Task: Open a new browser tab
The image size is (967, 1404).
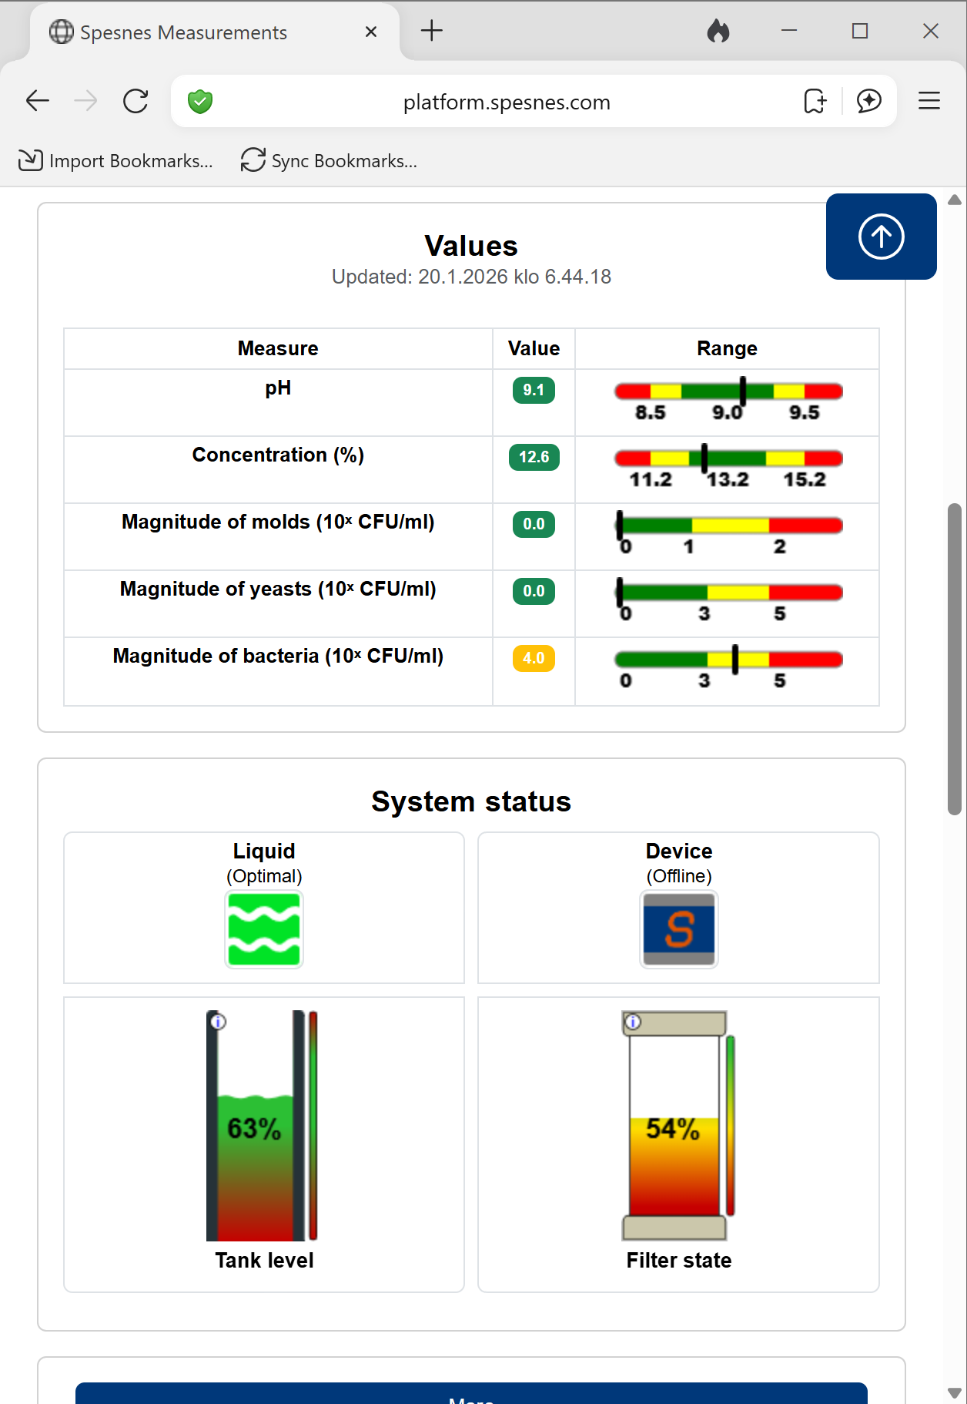Action: coord(432,32)
